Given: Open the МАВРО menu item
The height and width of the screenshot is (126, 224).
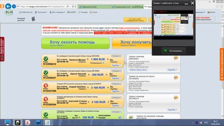Looking at the screenshot, I should pos(72,12).
